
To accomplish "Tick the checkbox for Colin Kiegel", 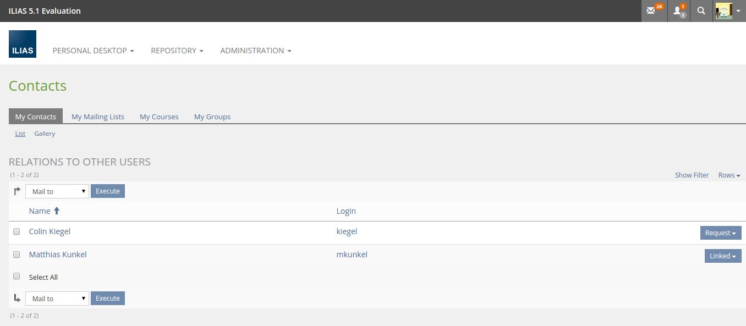I will click(17, 231).
